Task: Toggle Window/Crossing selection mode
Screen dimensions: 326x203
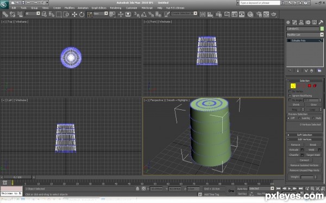Action: point(66,14)
